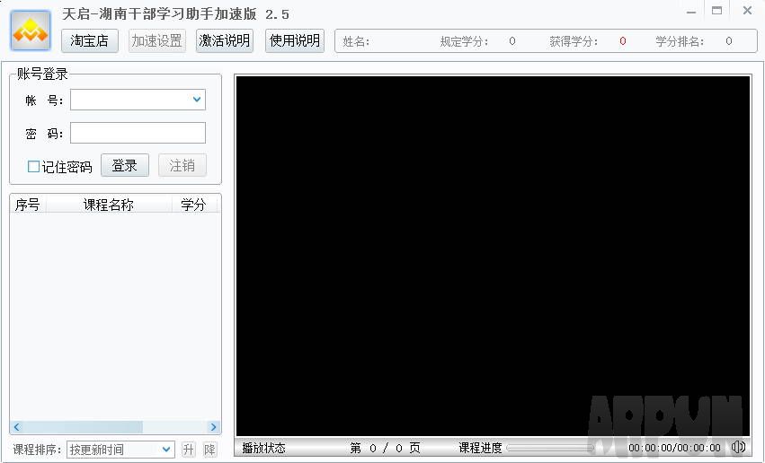The image size is (765, 463).
Task: Open the 课程排序 sort order dropdown
Action: pyautogui.click(x=166, y=450)
